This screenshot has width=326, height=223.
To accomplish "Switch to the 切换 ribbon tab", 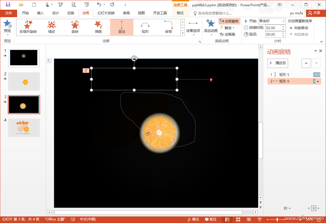I will pyautogui.click(x=71, y=13).
